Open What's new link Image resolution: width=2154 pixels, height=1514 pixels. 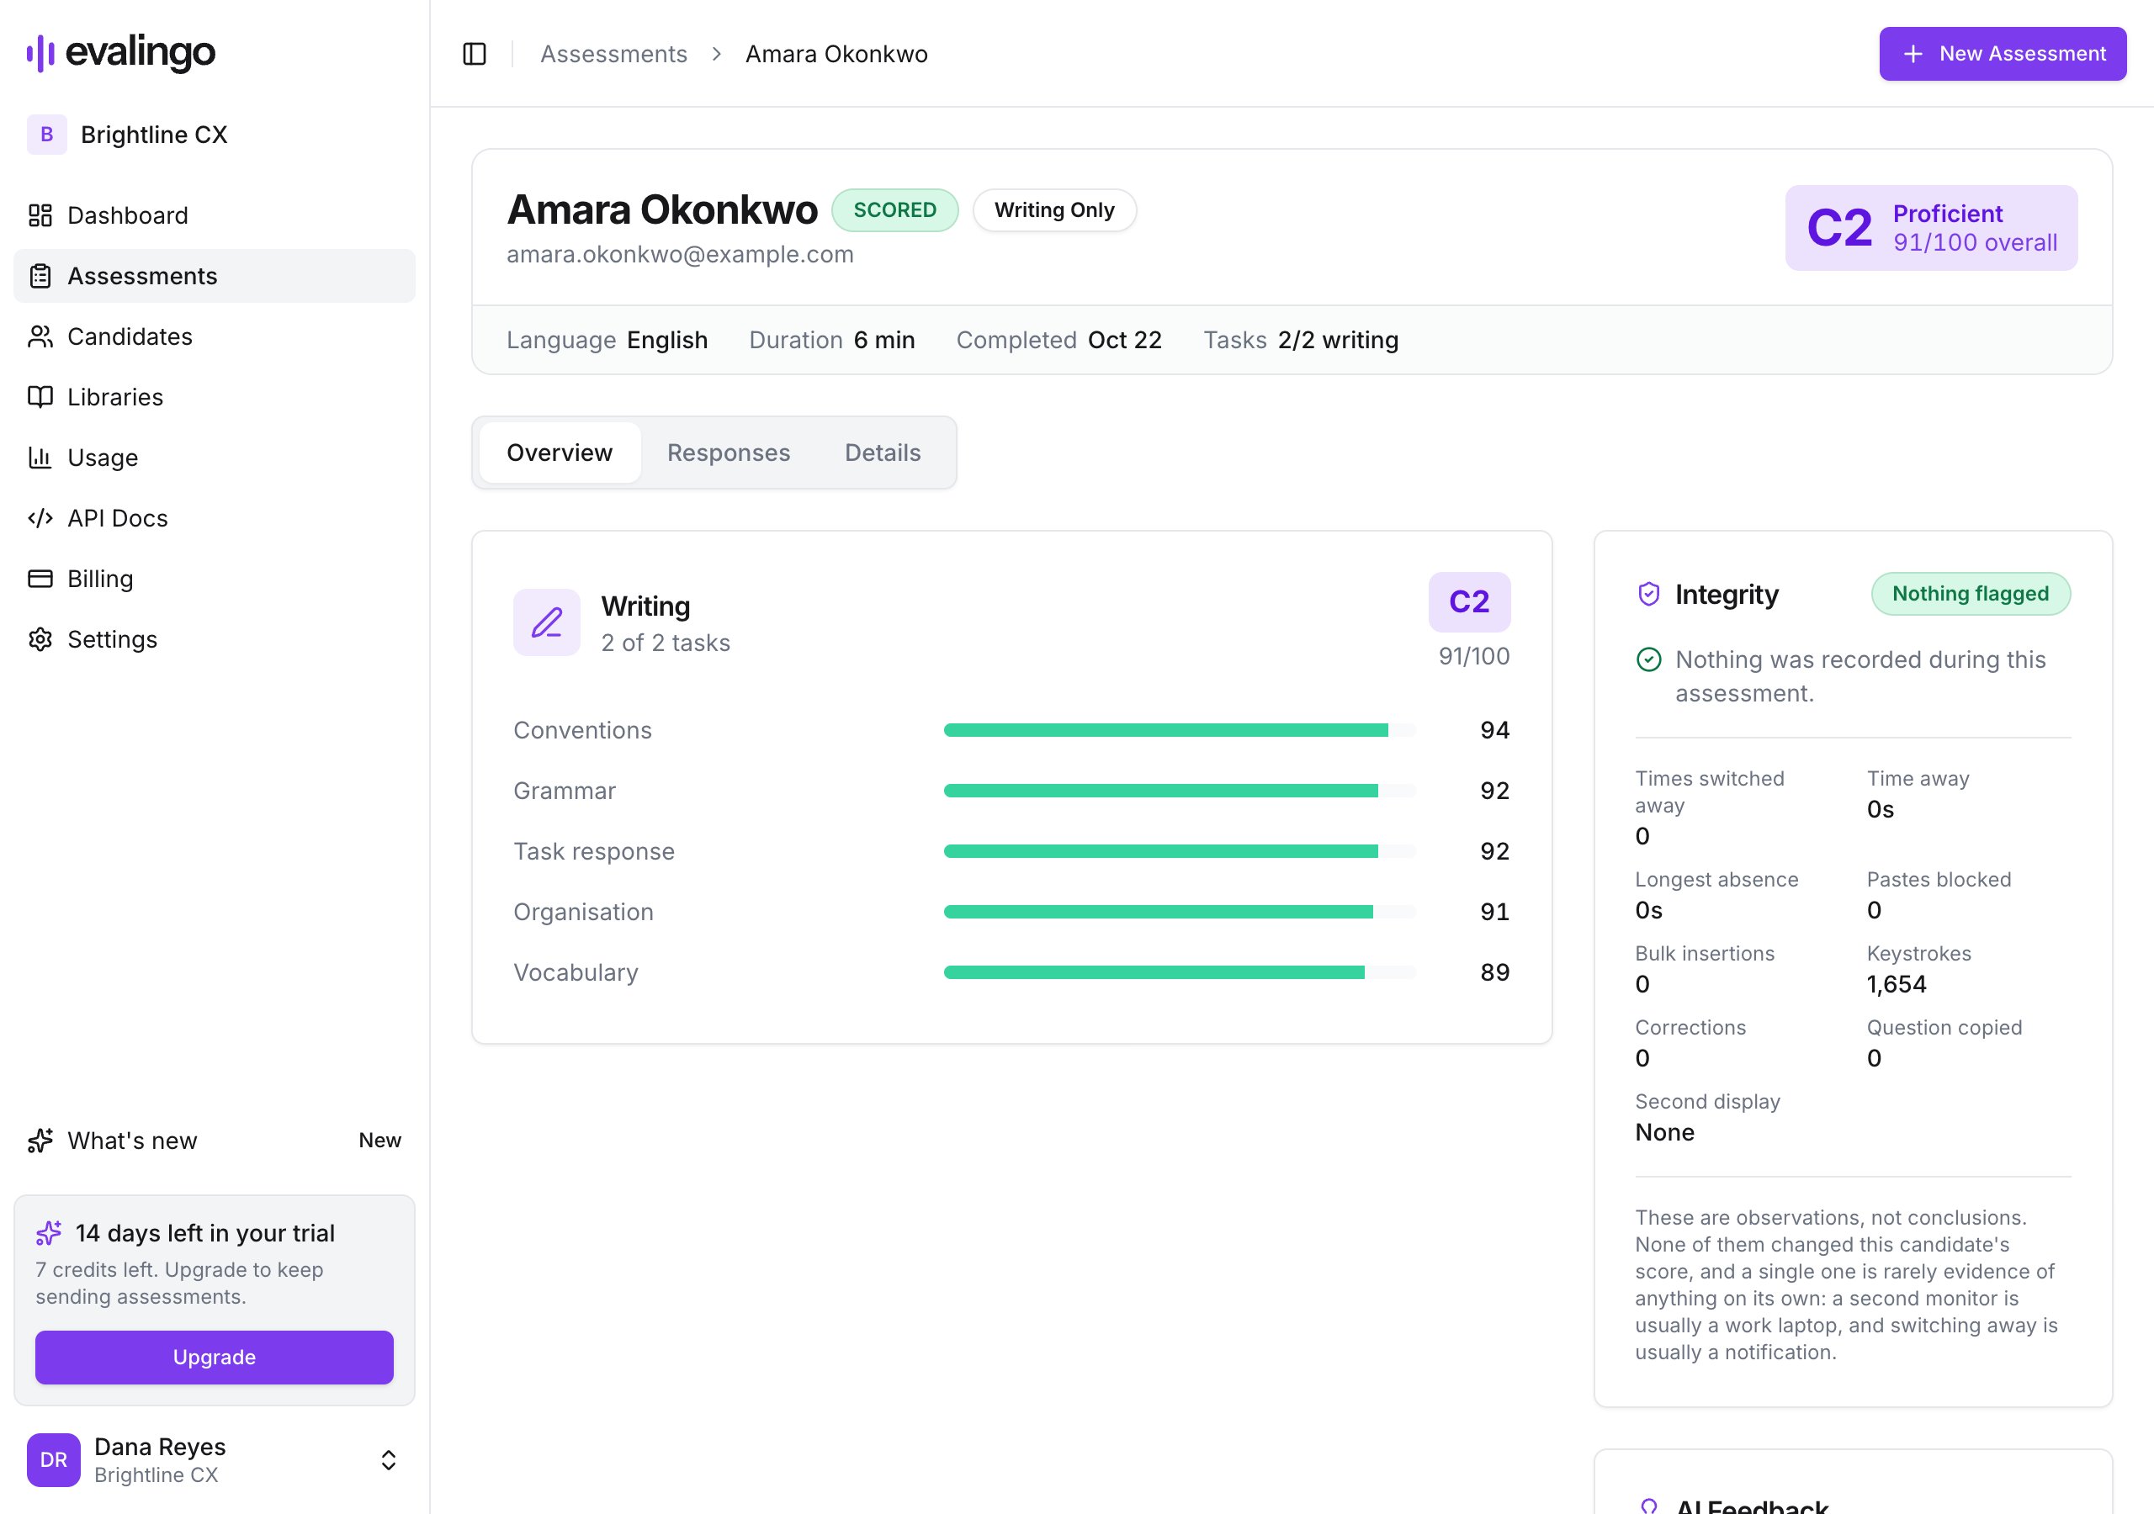click(214, 1141)
